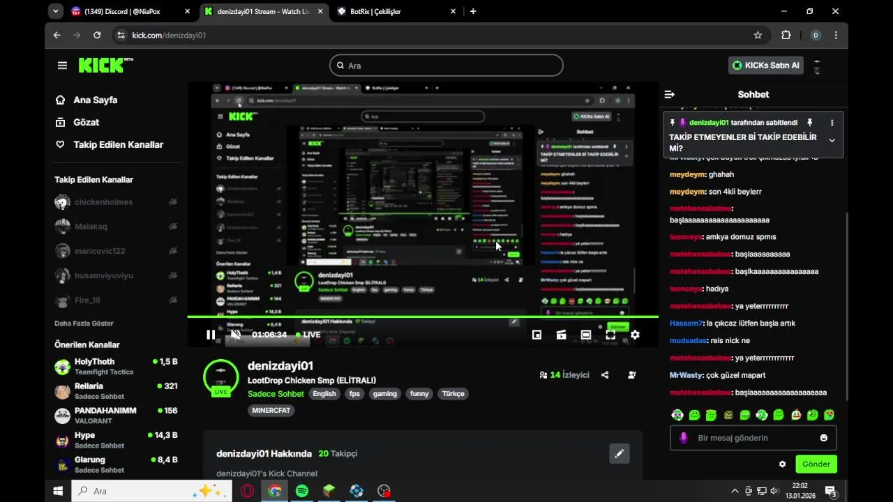Open chickenholmes followed channel

click(x=116, y=202)
